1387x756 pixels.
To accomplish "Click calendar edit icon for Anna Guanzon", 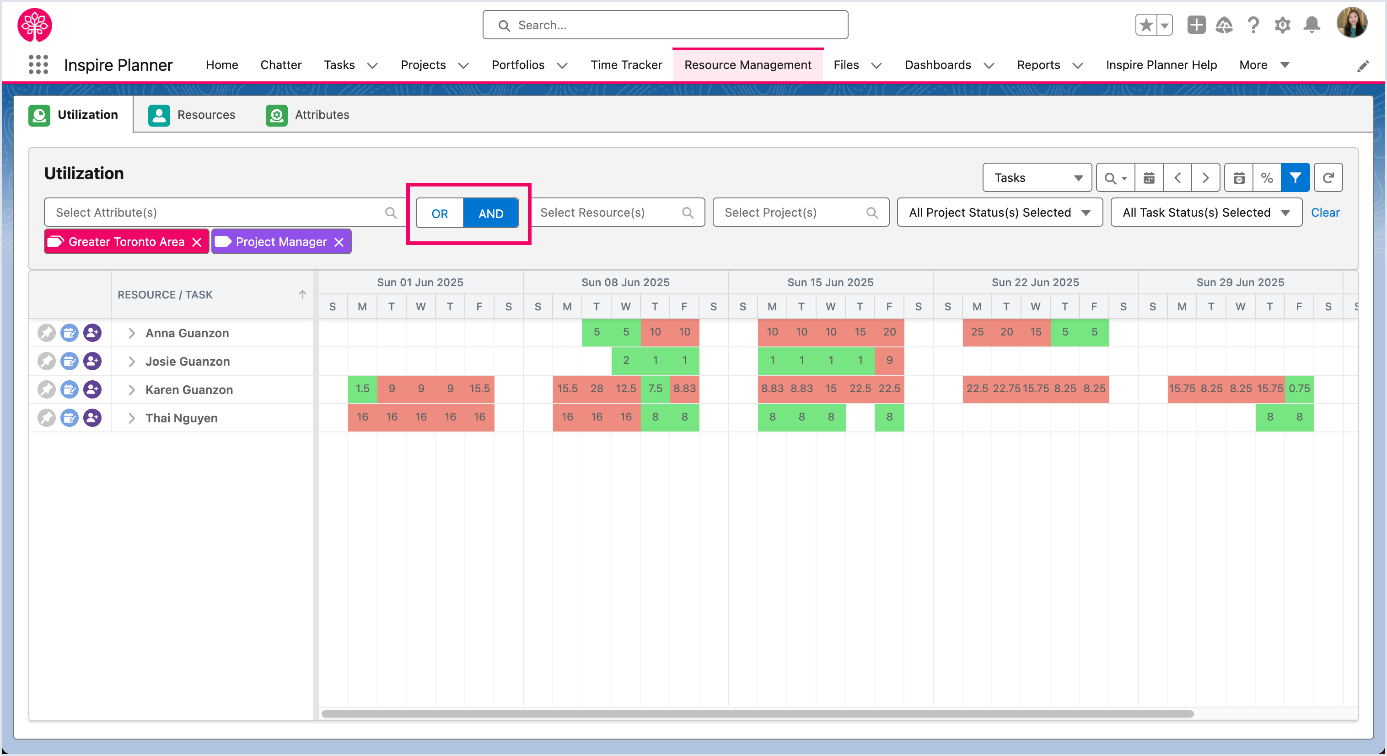I will click(x=70, y=333).
